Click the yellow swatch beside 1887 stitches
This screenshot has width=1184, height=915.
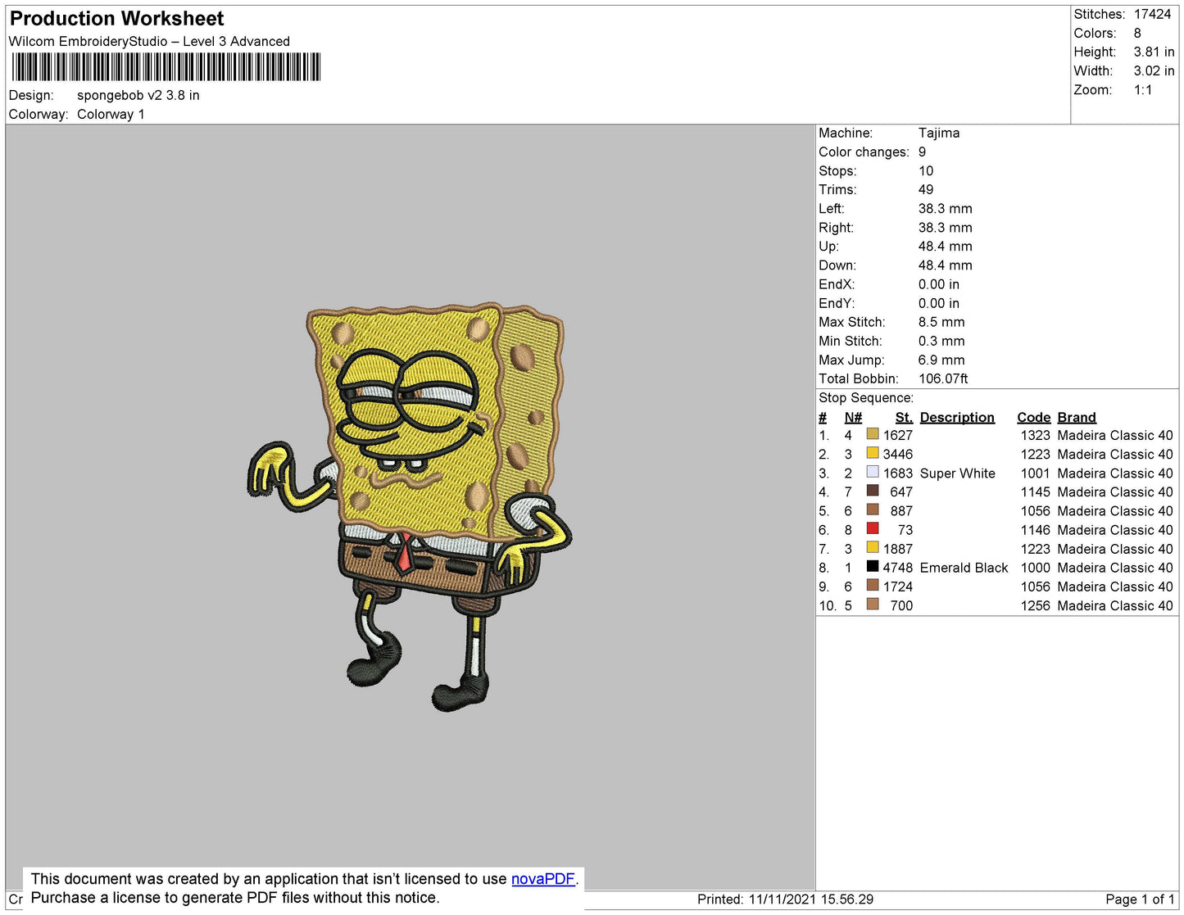(873, 548)
